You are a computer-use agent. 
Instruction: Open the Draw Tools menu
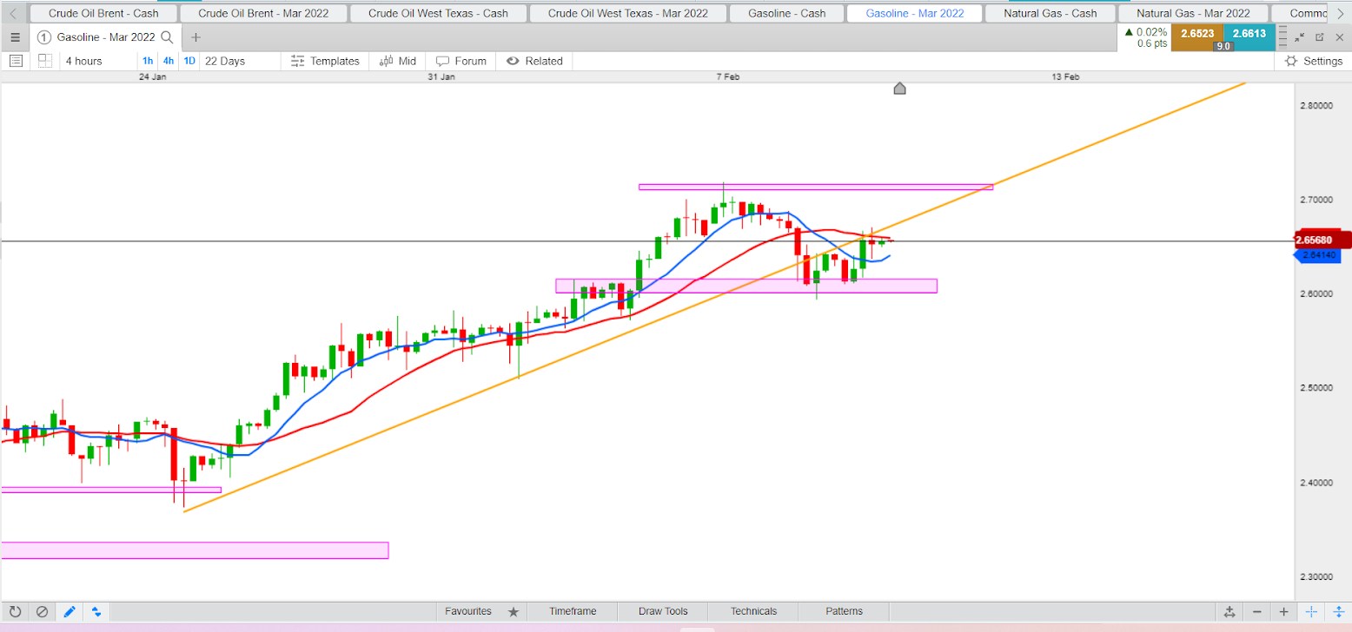[663, 611]
